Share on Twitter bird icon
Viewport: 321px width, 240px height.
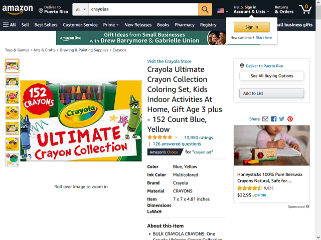[282, 119]
